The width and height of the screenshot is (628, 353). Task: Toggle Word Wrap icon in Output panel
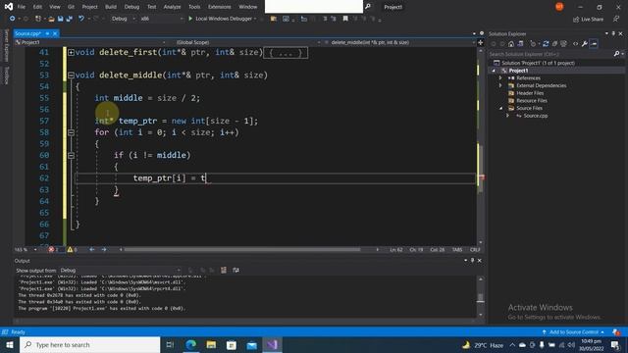(235, 271)
